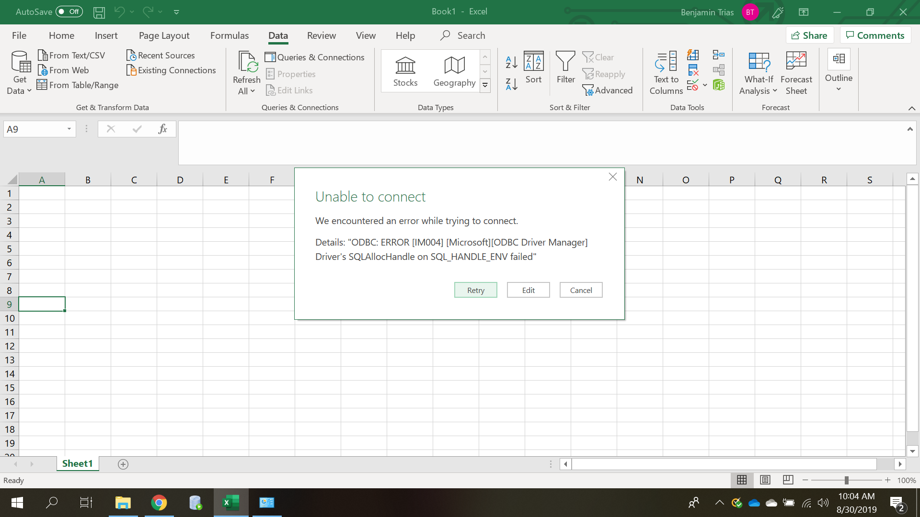Image resolution: width=920 pixels, height=517 pixels.
Task: Click the Share button
Action: click(810, 35)
